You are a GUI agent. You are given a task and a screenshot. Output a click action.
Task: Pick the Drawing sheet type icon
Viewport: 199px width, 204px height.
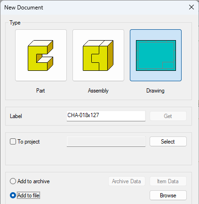click(x=156, y=55)
